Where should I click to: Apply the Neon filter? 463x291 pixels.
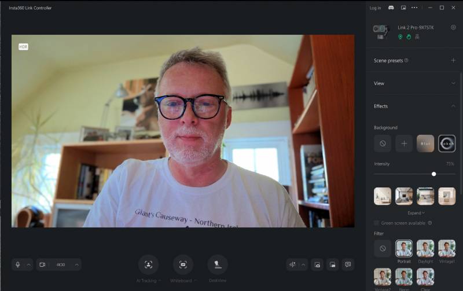point(404,277)
